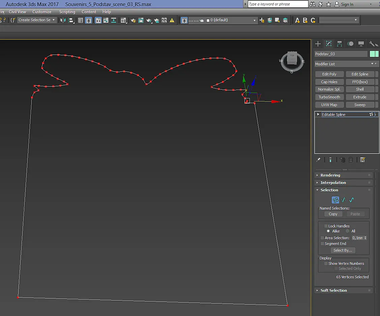The image size is (380, 316).
Task: Click the Edit Poly modifier button
Action: [329, 74]
